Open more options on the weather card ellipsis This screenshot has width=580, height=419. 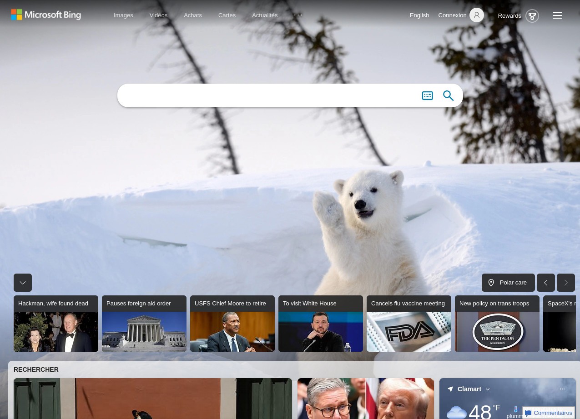[x=562, y=389]
